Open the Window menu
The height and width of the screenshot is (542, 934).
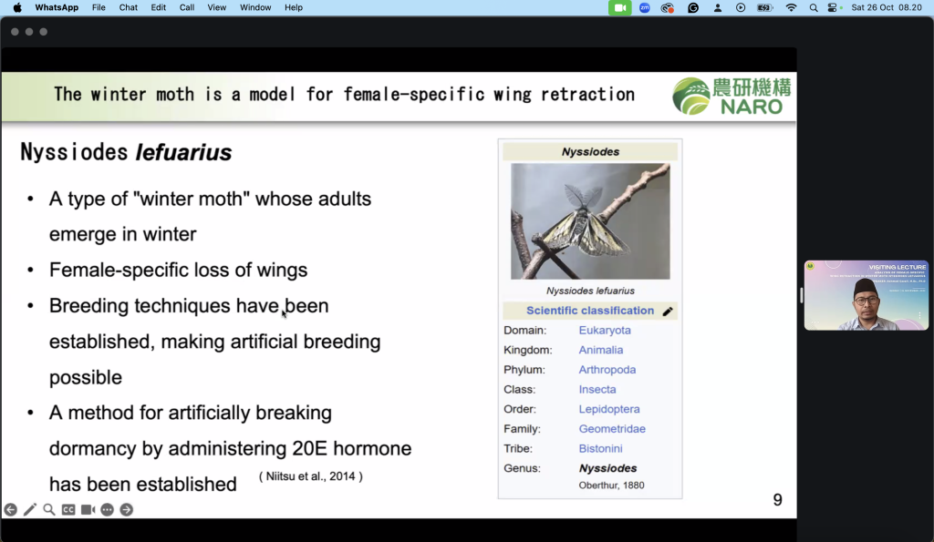pos(255,7)
